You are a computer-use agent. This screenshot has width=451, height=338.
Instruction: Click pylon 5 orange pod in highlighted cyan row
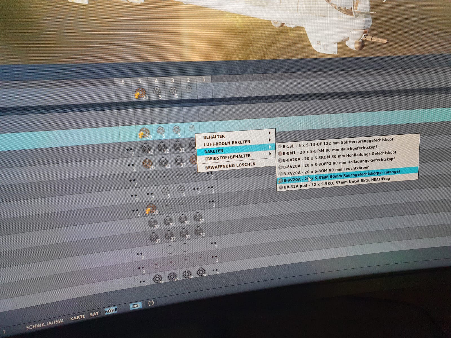[145, 133]
